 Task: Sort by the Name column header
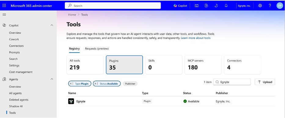[x=72, y=93]
